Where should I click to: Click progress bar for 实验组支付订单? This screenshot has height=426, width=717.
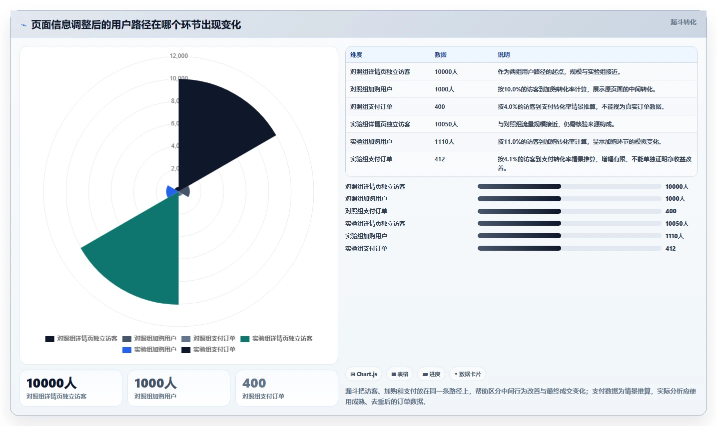570,248
